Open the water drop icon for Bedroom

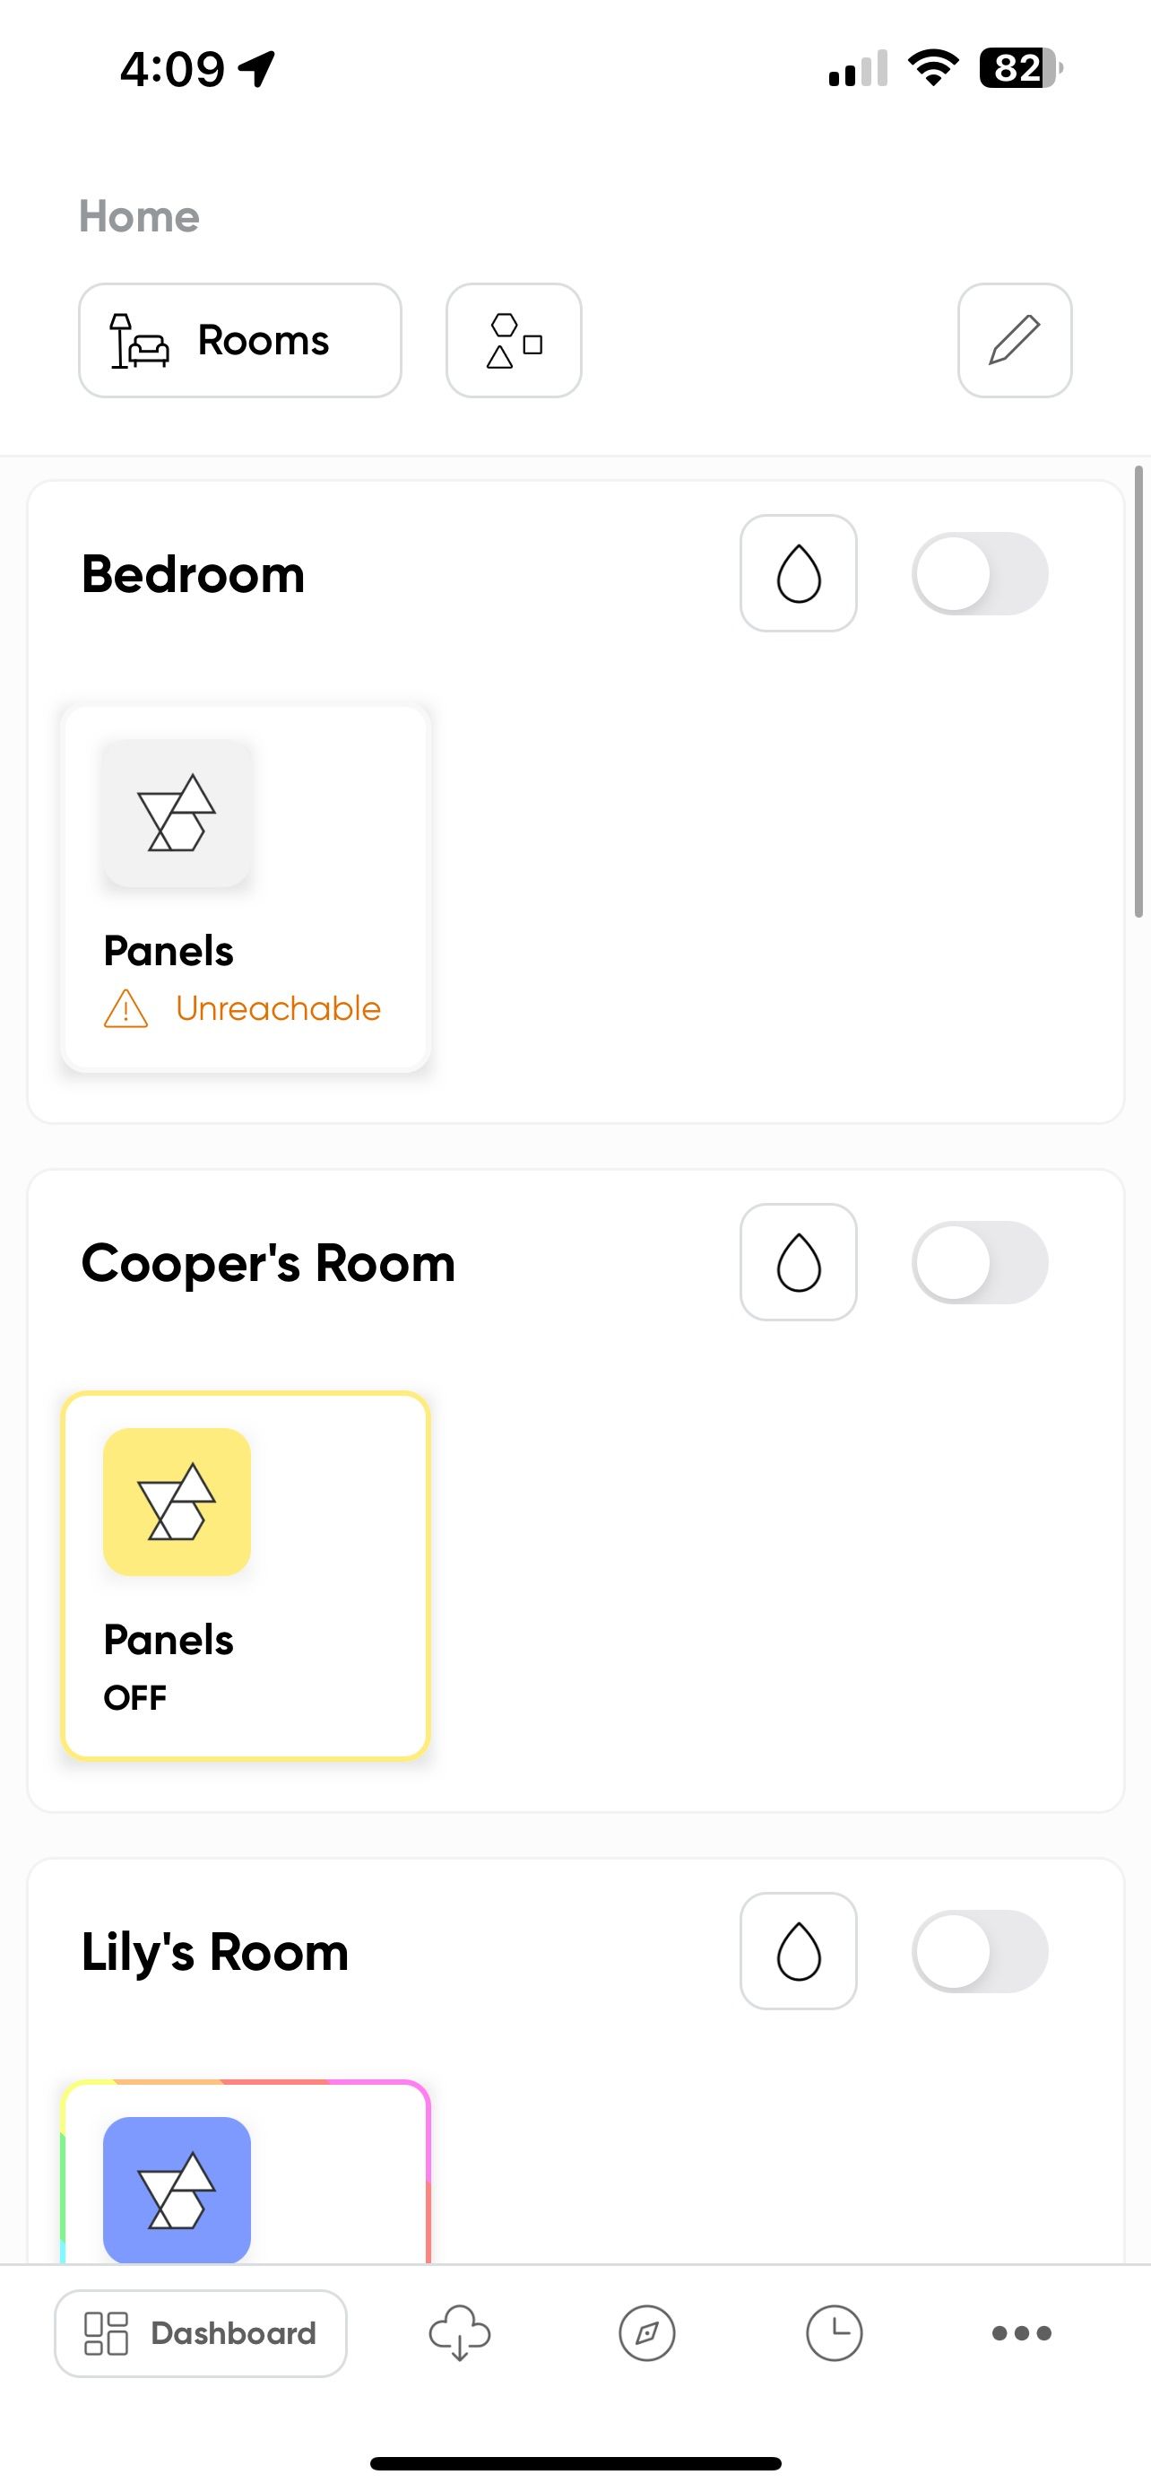coord(798,572)
